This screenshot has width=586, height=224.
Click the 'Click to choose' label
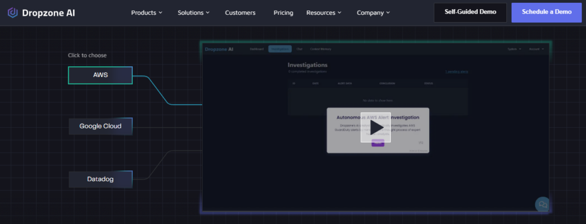click(87, 55)
